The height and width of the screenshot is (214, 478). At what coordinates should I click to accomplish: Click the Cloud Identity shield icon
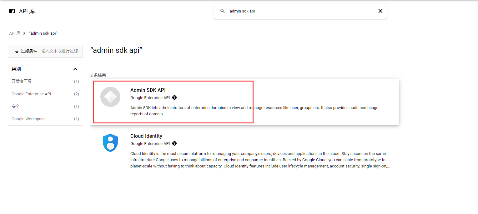110,143
